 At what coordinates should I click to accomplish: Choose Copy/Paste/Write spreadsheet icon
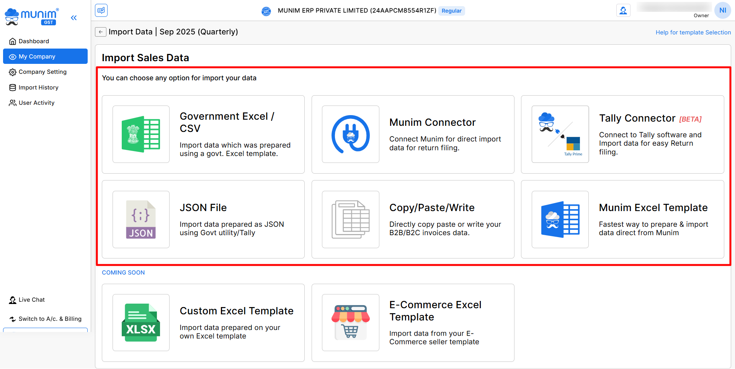coord(350,219)
